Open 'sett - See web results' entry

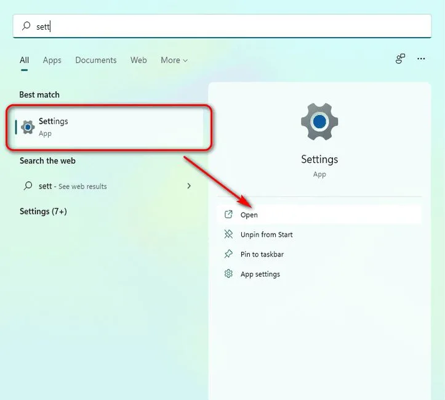tap(108, 186)
